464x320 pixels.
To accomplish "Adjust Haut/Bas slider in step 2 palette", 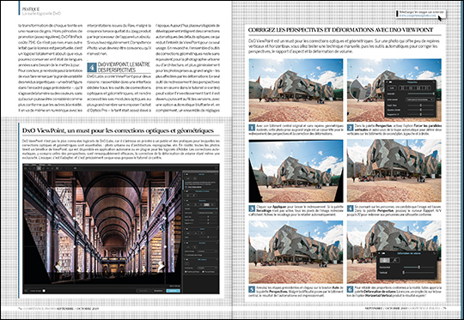I will point(420,106).
